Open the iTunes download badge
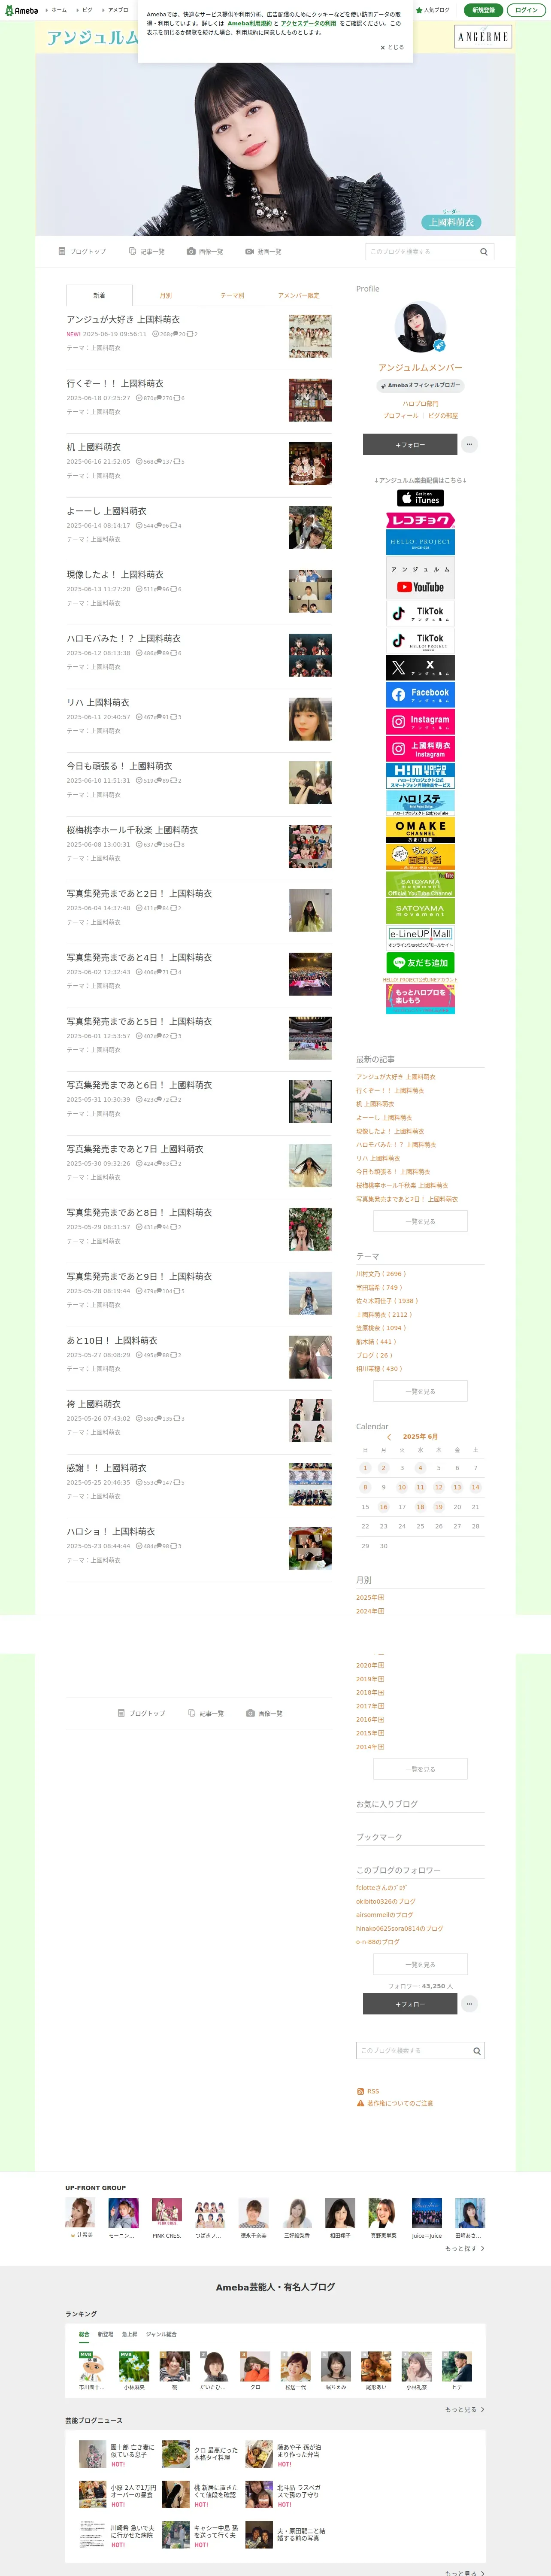Viewport: 551px width, 2576px height. tap(420, 497)
